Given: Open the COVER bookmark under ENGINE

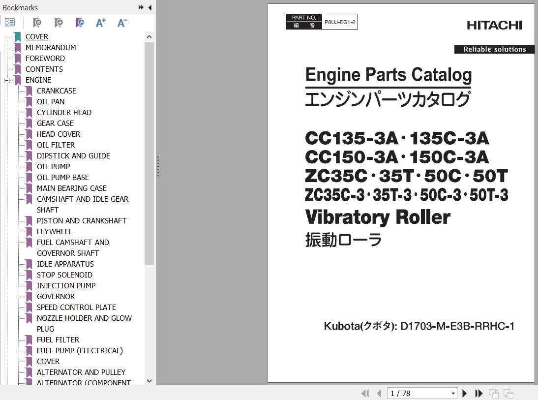Looking at the screenshot, I should (48, 361).
